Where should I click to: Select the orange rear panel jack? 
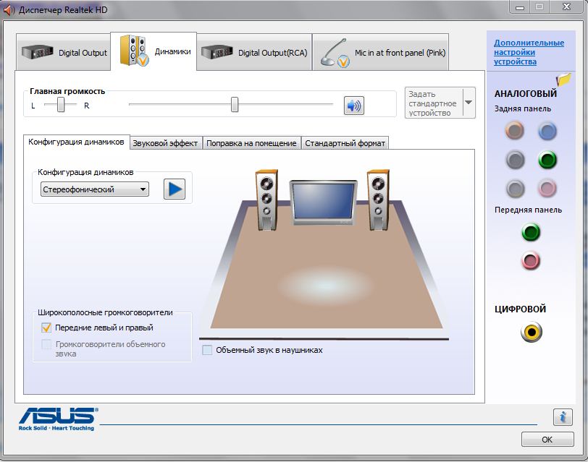tap(514, 130)
